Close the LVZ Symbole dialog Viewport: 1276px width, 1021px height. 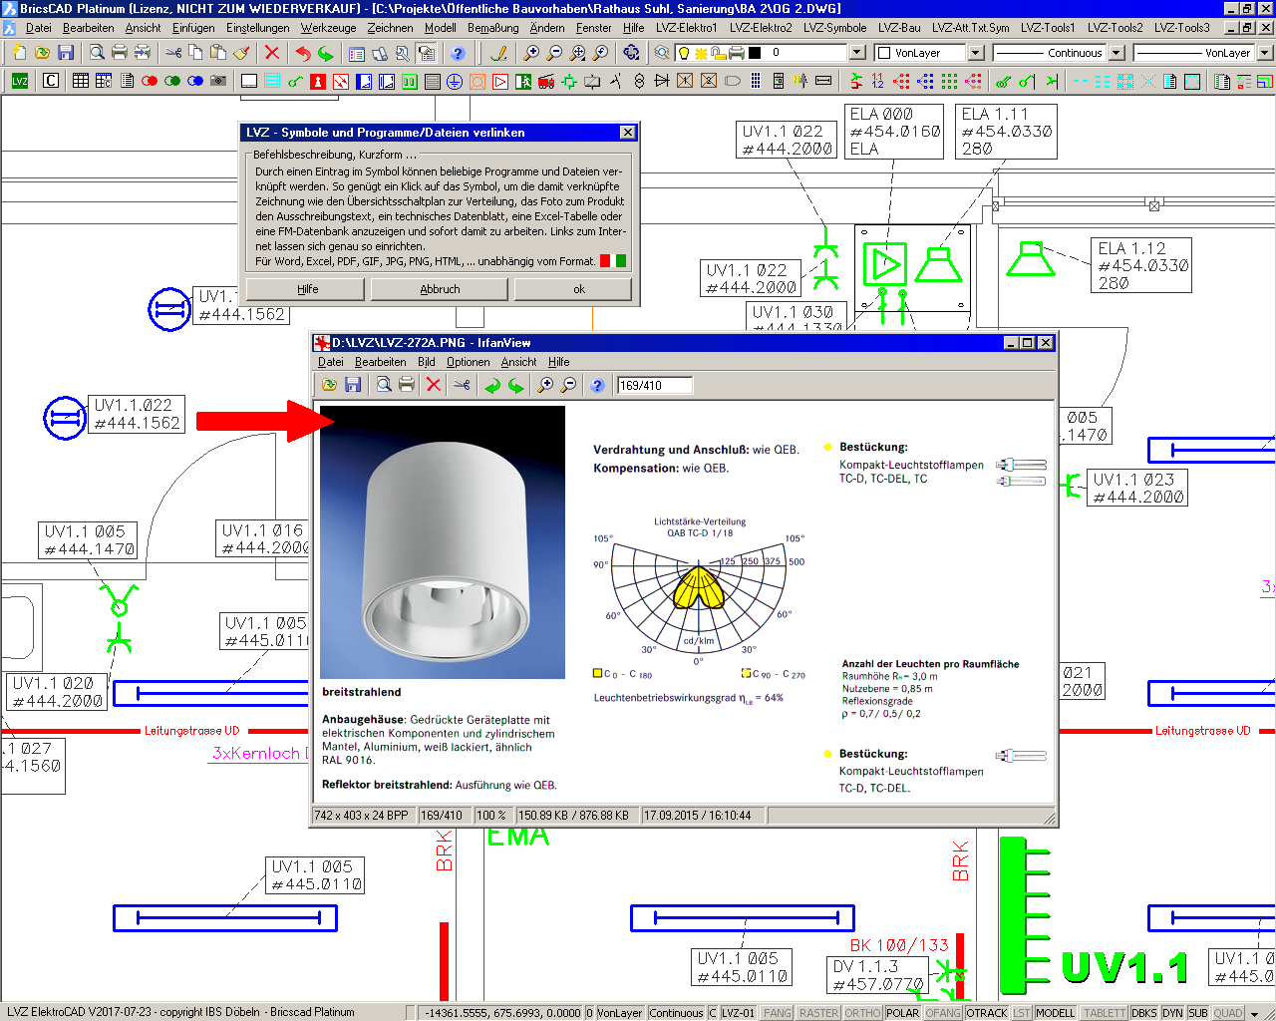point(627,133)
